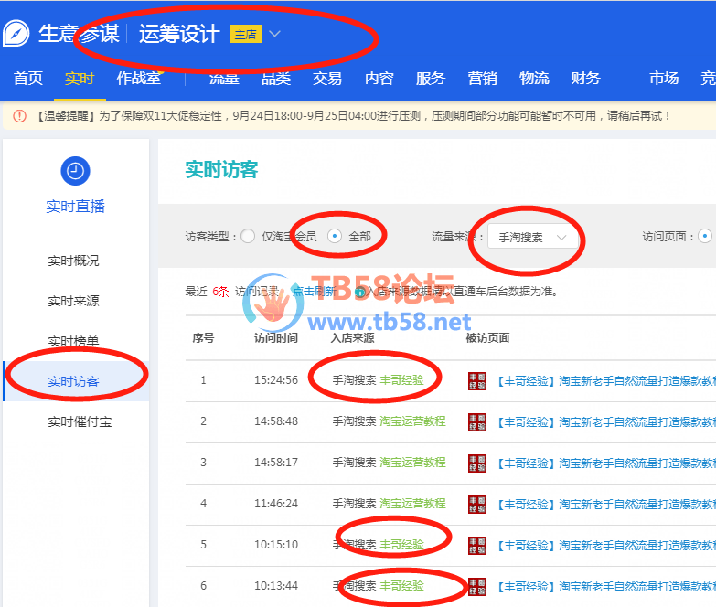Click the 市场 navigation item
This screenshot has height=607, width=716.
(x=664, y=79)
